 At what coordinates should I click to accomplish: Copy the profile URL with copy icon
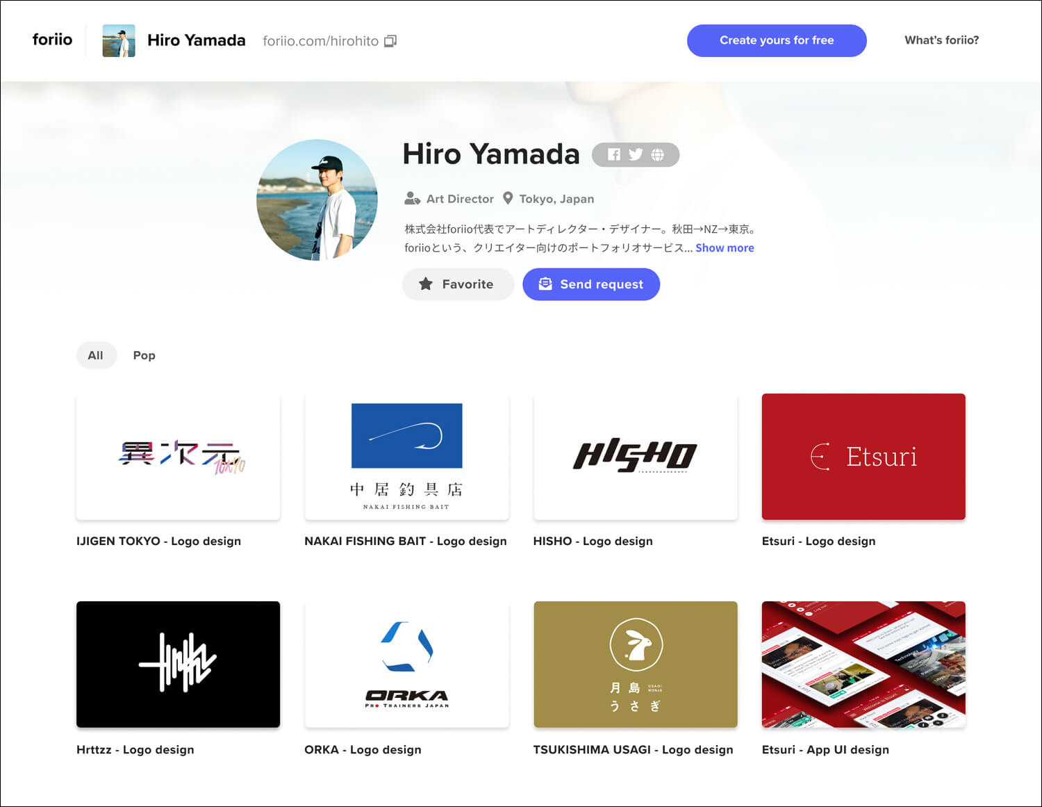click(x=390, y=41)
